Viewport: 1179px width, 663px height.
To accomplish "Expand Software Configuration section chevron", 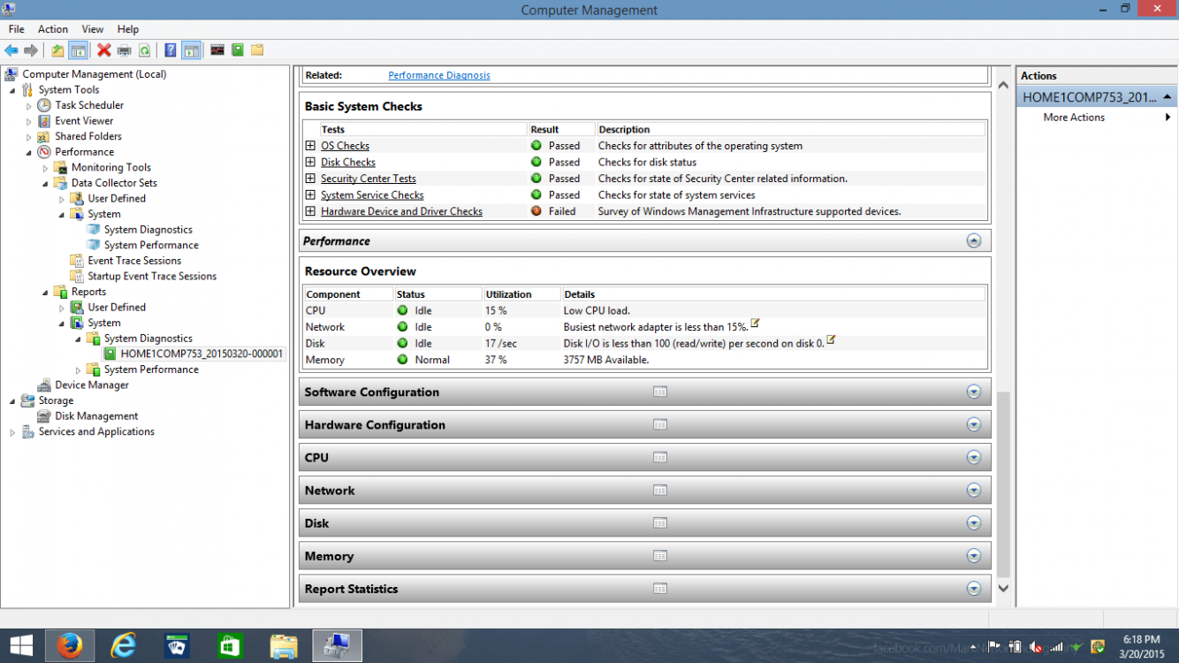I will (973, 392).
